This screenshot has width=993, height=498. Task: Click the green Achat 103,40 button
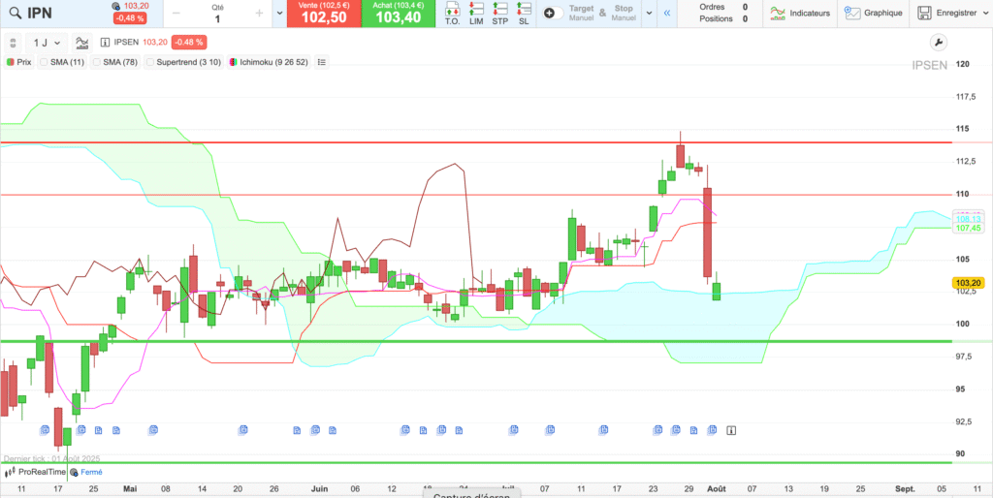[x=398, y=14]
